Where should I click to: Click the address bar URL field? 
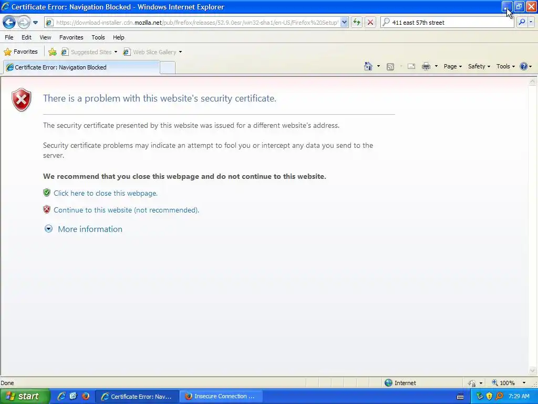tap(198, 23)
